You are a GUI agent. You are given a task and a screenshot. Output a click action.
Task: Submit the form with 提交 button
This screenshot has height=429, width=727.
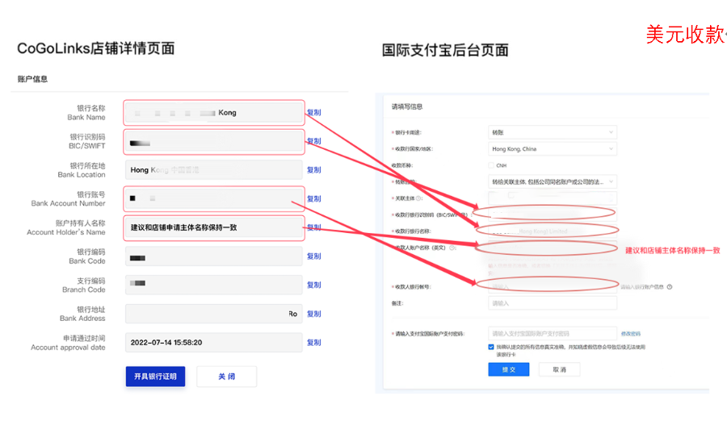click(508, 369)
